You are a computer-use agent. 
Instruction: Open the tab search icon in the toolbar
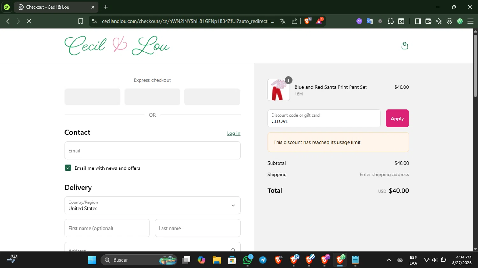(401, 21)
